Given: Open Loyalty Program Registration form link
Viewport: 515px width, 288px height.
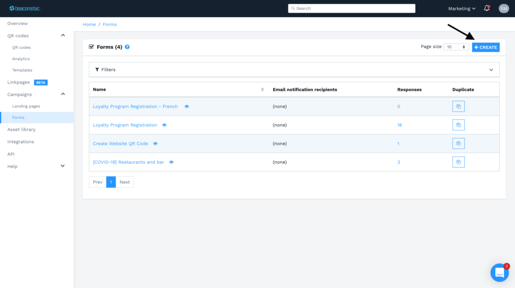Looking at the screenshot, I should 125,125.
